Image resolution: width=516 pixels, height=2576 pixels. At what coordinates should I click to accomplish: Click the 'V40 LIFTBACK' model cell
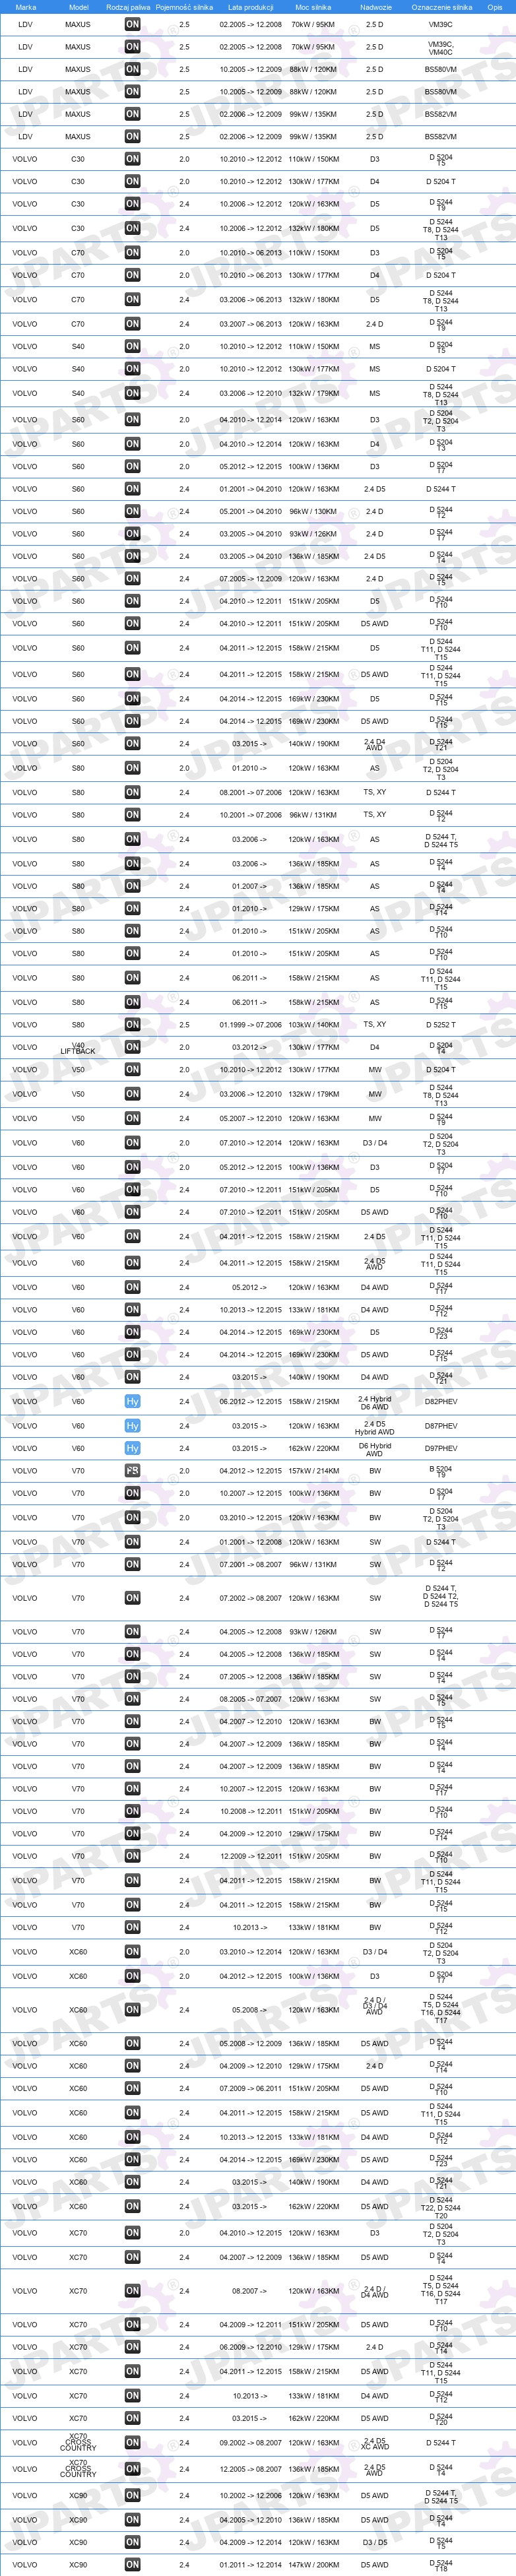click(78, 1048)
